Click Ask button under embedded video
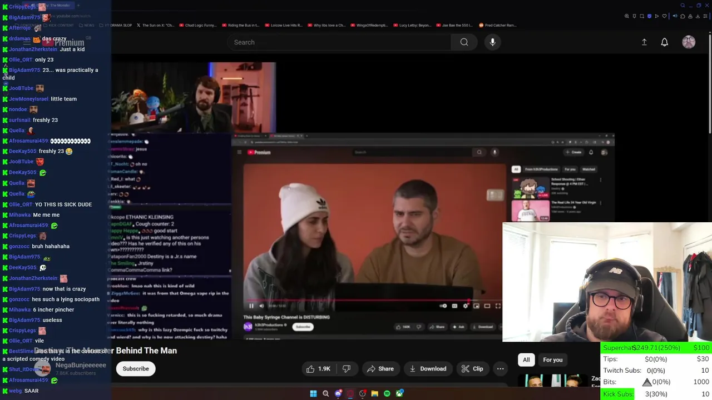Image resolution: width=712 pixels, height=400 pixels. pyautogui.click(x=459, y=327)
